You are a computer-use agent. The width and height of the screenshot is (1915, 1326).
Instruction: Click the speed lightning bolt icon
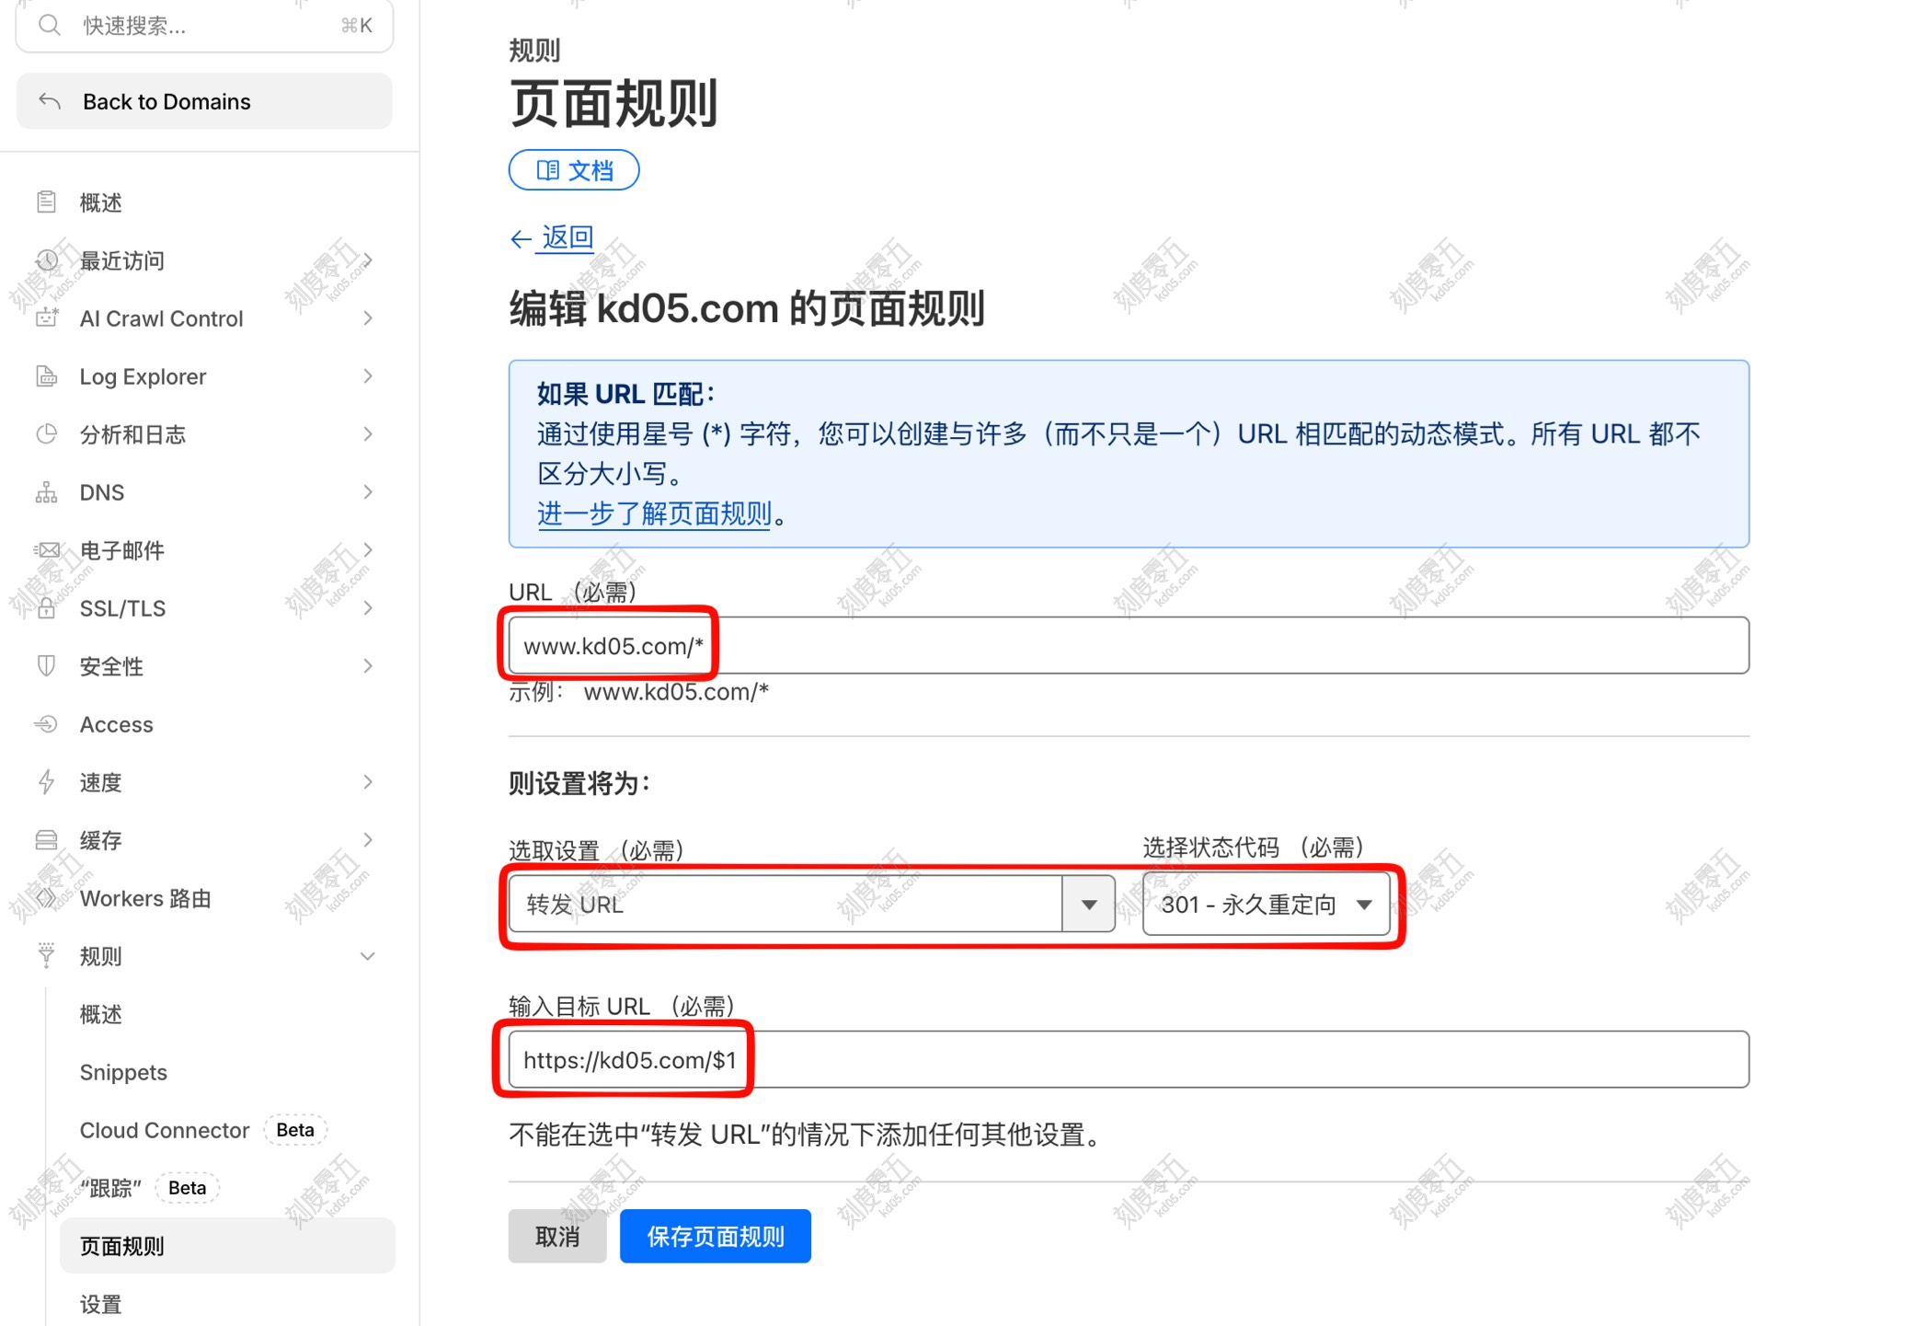point(46,782)
